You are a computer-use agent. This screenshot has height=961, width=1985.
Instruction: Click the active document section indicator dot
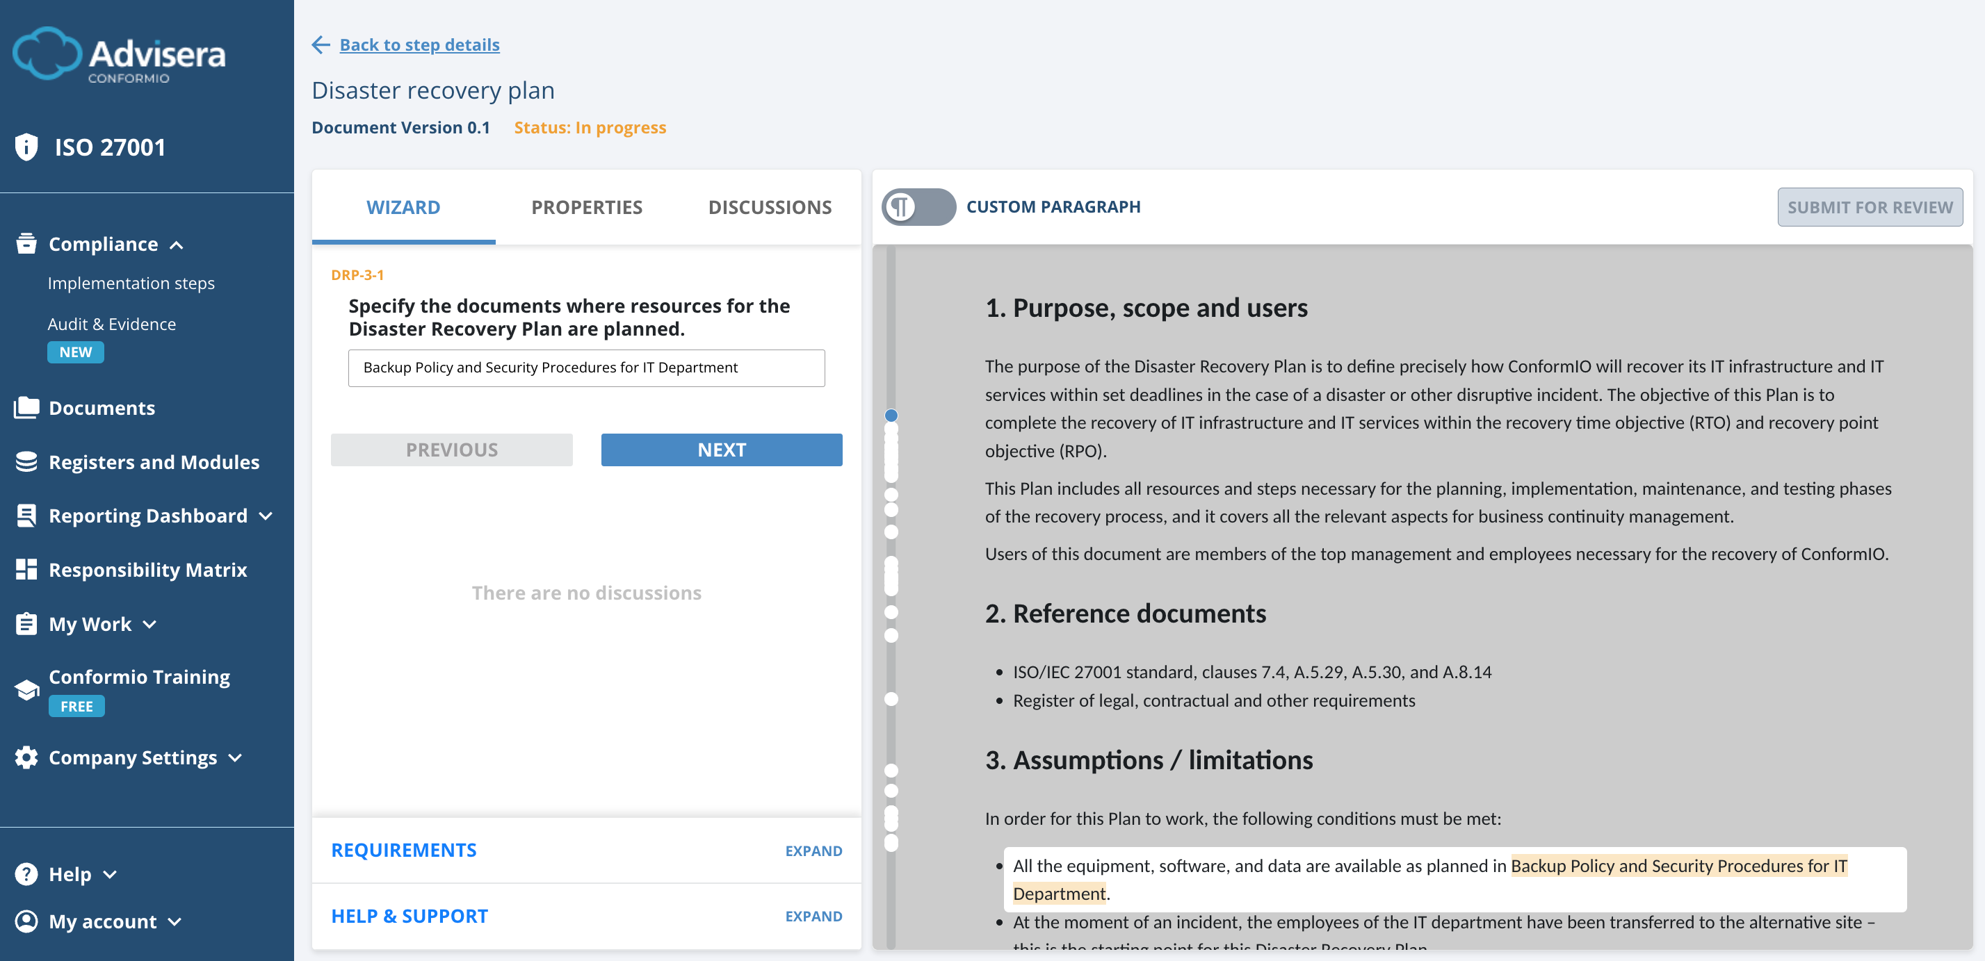tap(891, 415)
